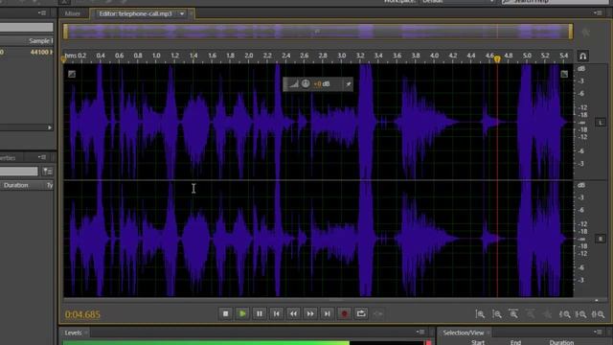
Task: Click the current time display 0:04.685
Action: (82, 314)
